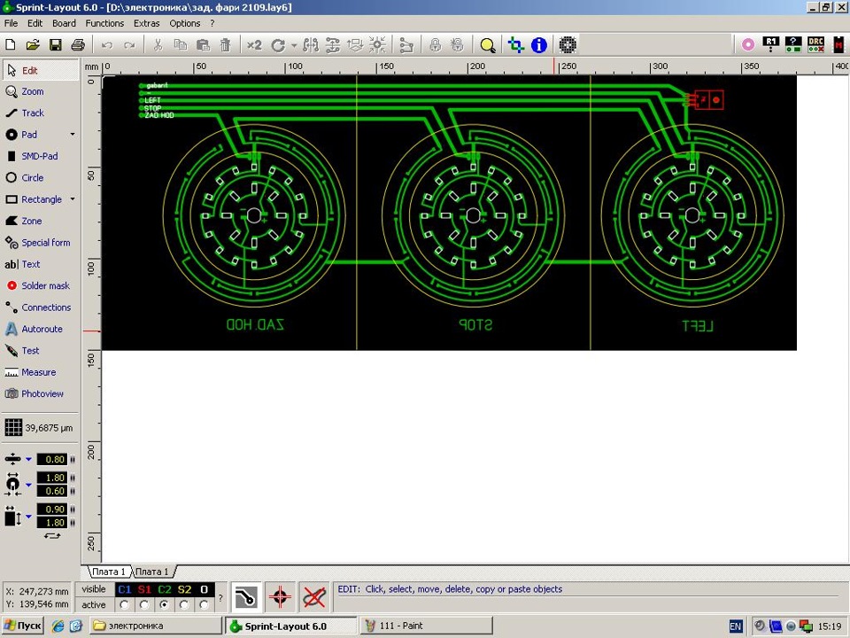Swap SMD-pad width and height icon
Image resolution: width=850 pixels, height=638 pixels.
52,536
